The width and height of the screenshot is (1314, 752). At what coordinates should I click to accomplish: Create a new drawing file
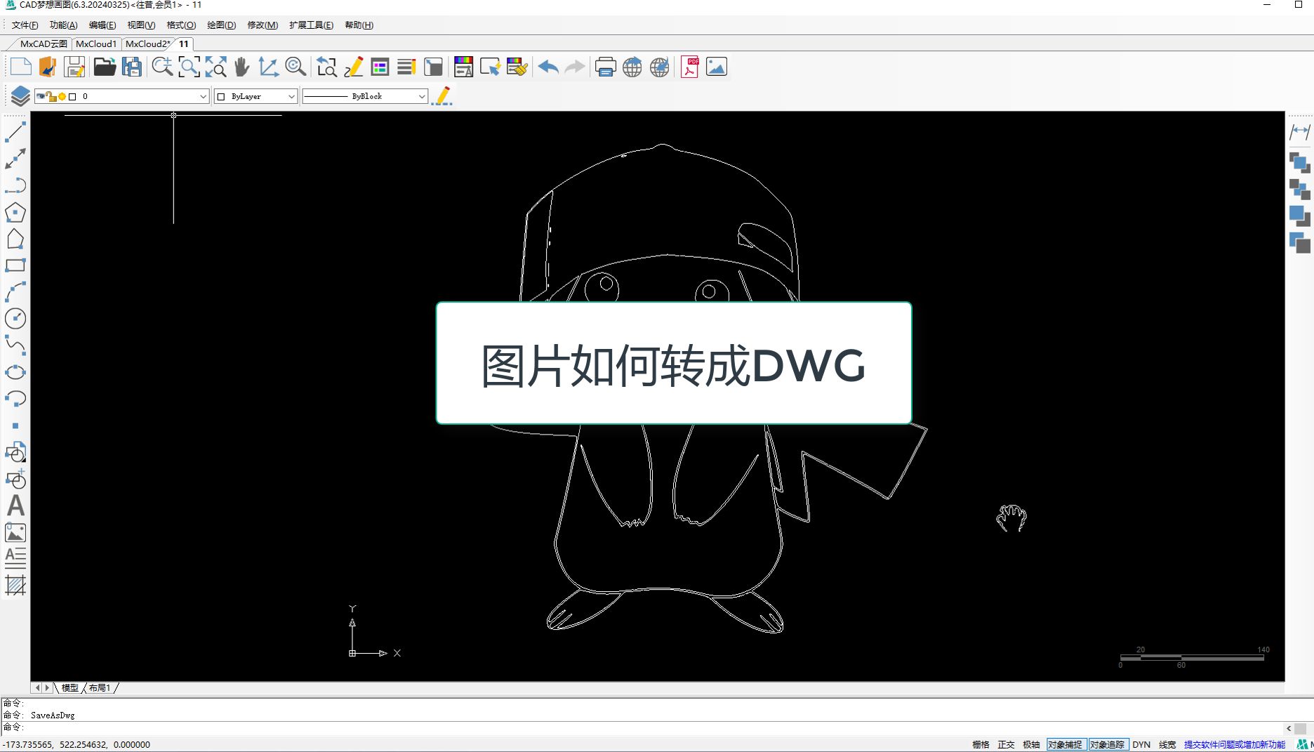click(x=20, y=67)
